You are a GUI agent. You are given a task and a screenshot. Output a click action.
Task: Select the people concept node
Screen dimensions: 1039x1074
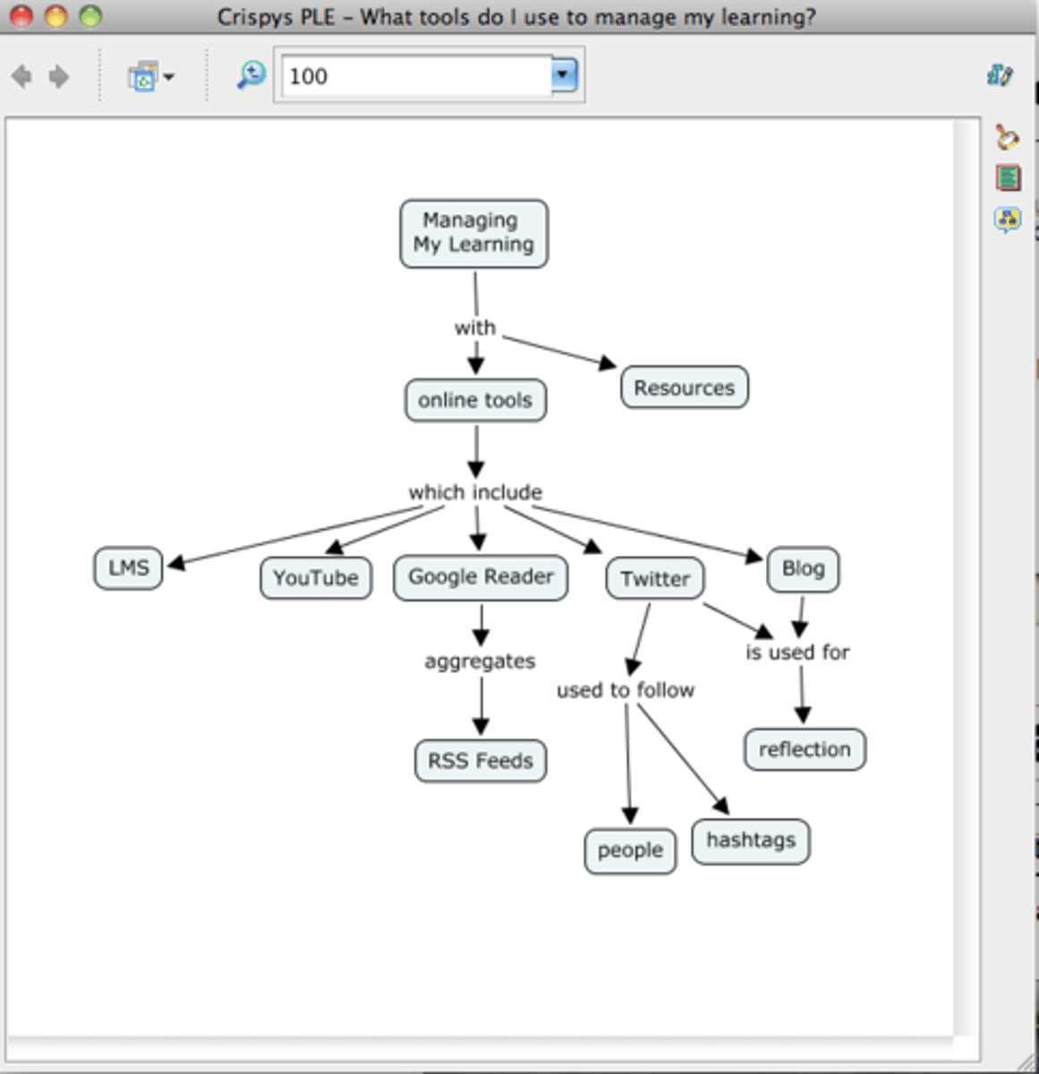click(x=630, y=850)
